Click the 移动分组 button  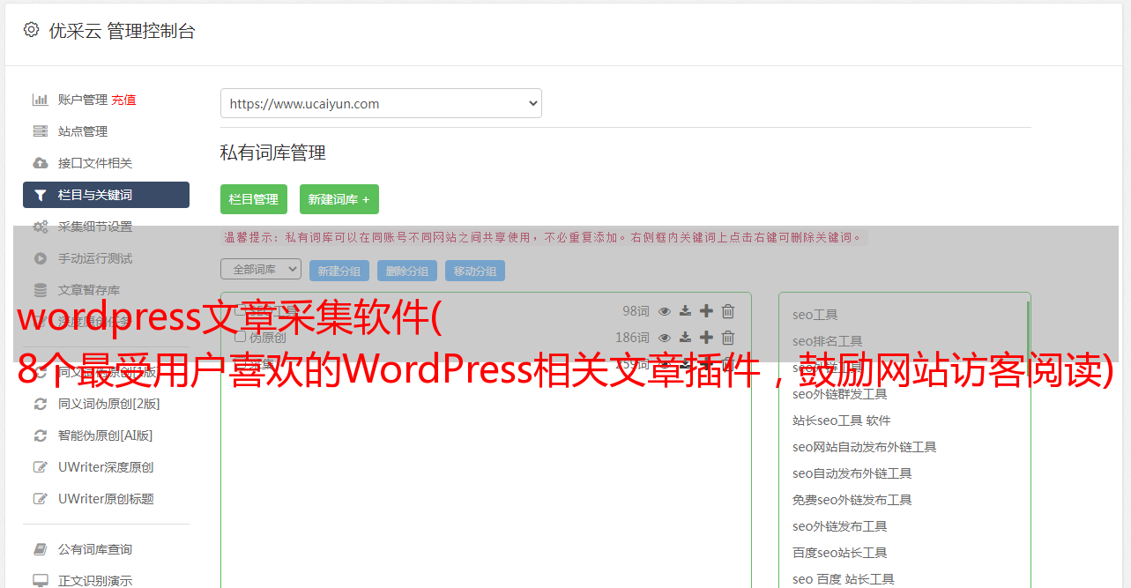[x=475, y=271]
